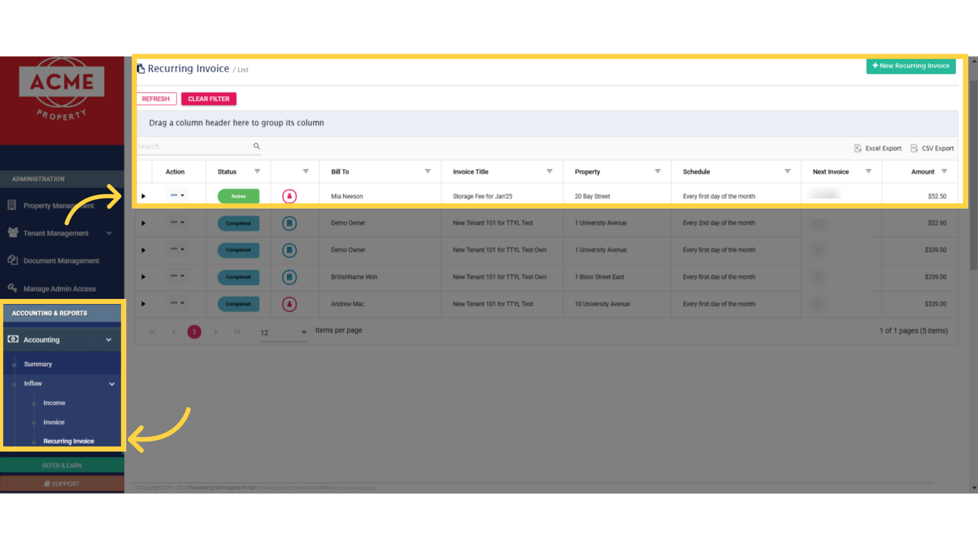
Task: Click the search magnifier icon
Action: coord(257,146)
